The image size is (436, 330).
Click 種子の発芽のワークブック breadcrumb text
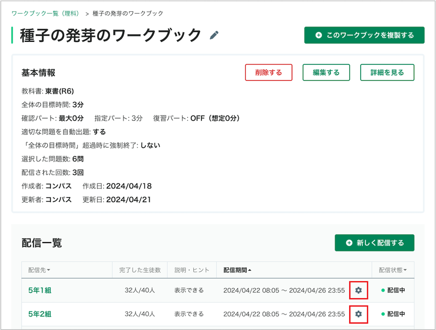[128, 13]
